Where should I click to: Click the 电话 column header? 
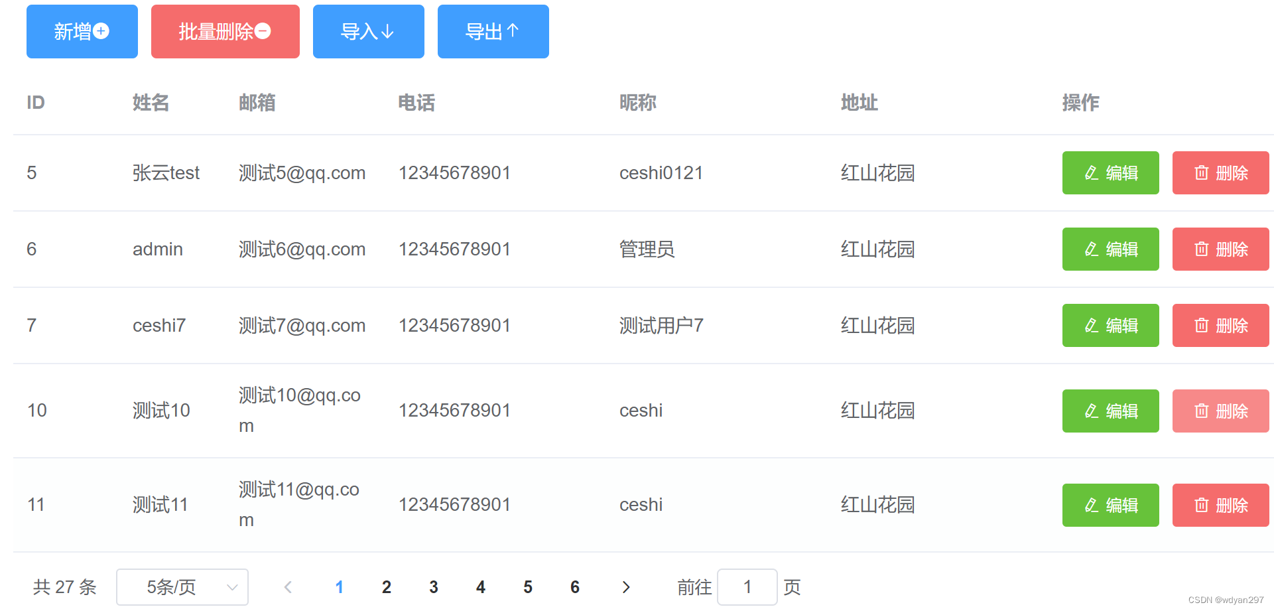[416, 103]
